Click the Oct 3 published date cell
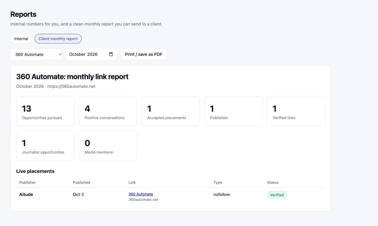 (x=78, y=194)
